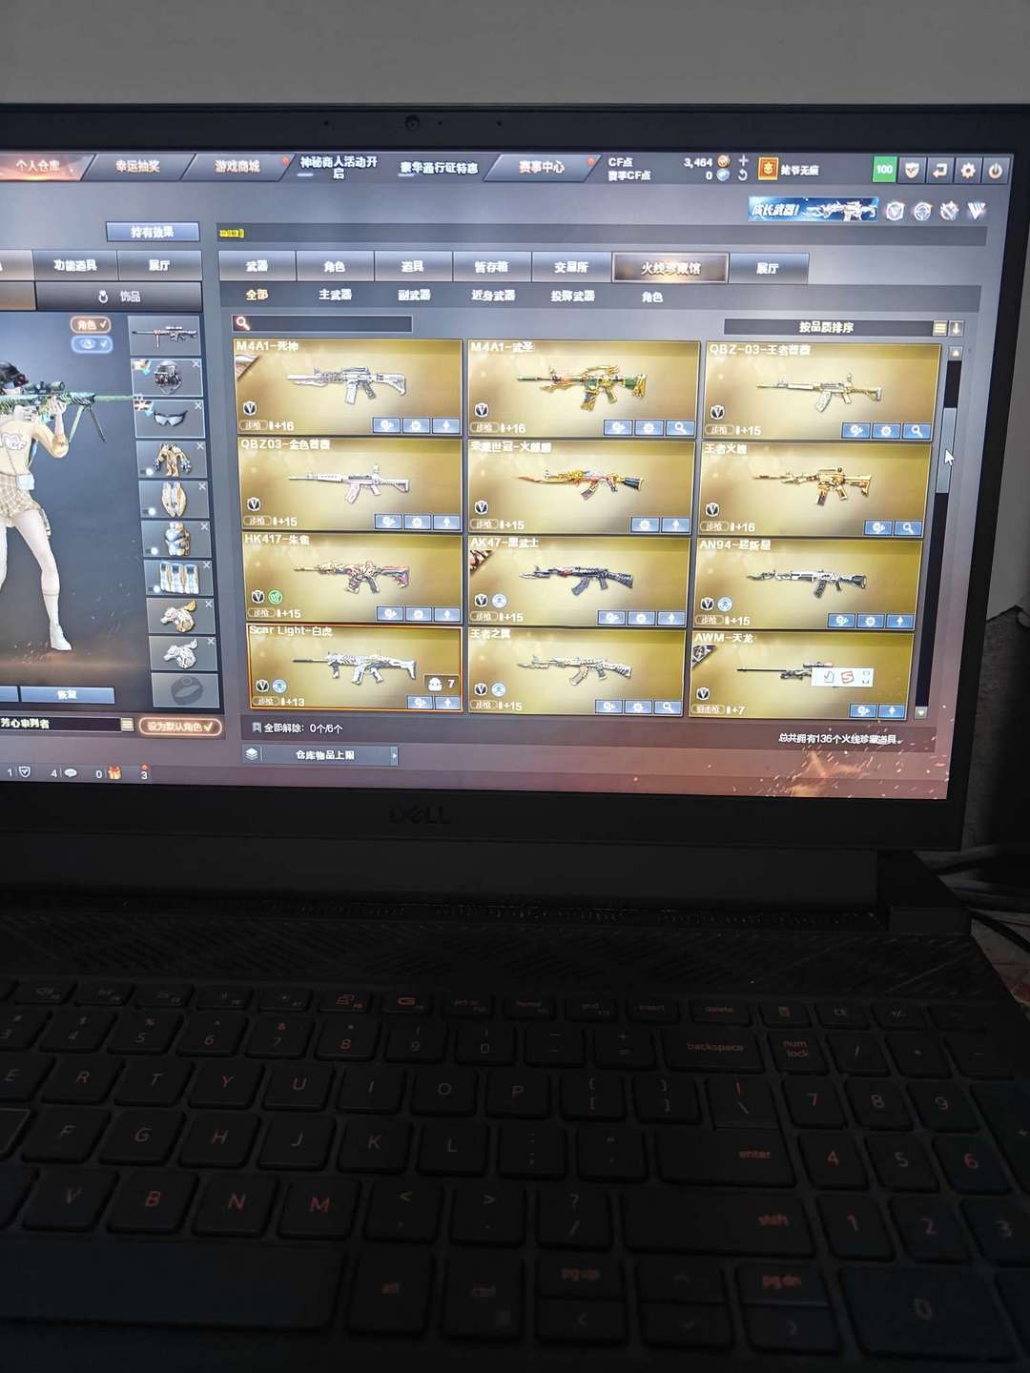Select the 主武器 filter tab
The image size is (1030, 1373).
(335, 296)
